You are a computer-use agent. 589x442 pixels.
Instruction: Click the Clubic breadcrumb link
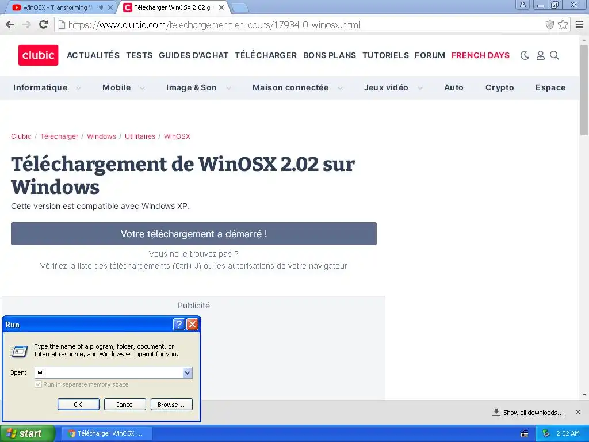click(21, 136)
